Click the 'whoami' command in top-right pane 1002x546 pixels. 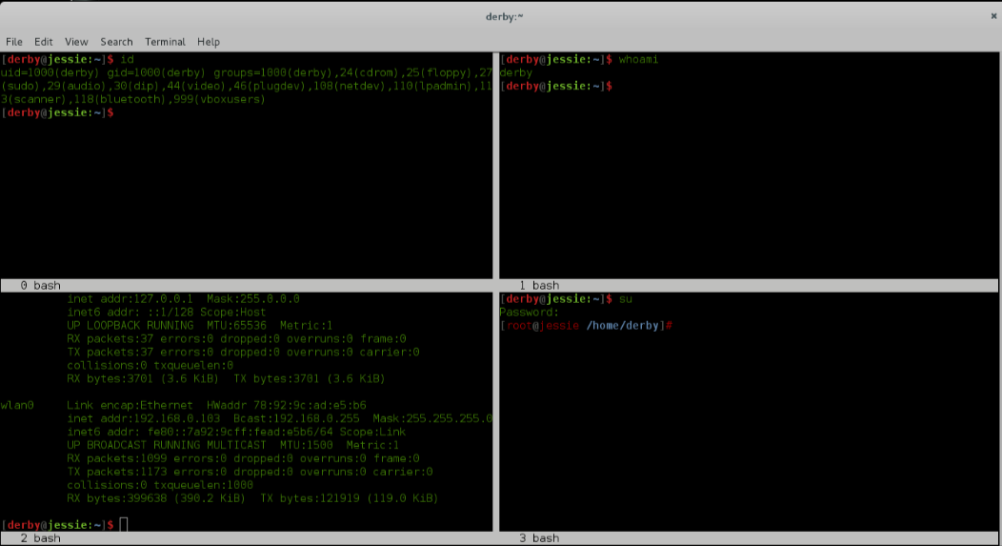click(638, 59)
